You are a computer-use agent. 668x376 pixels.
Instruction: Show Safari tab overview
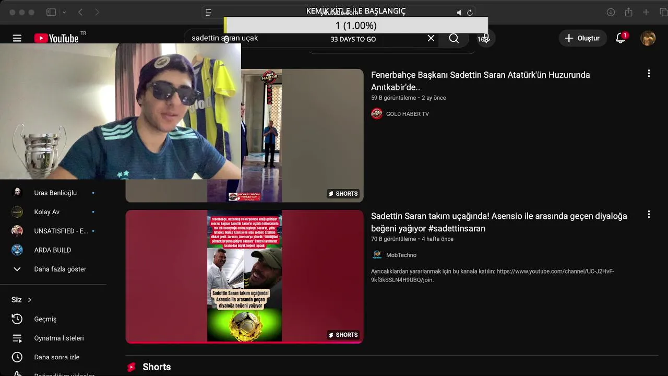click(663, 12)
